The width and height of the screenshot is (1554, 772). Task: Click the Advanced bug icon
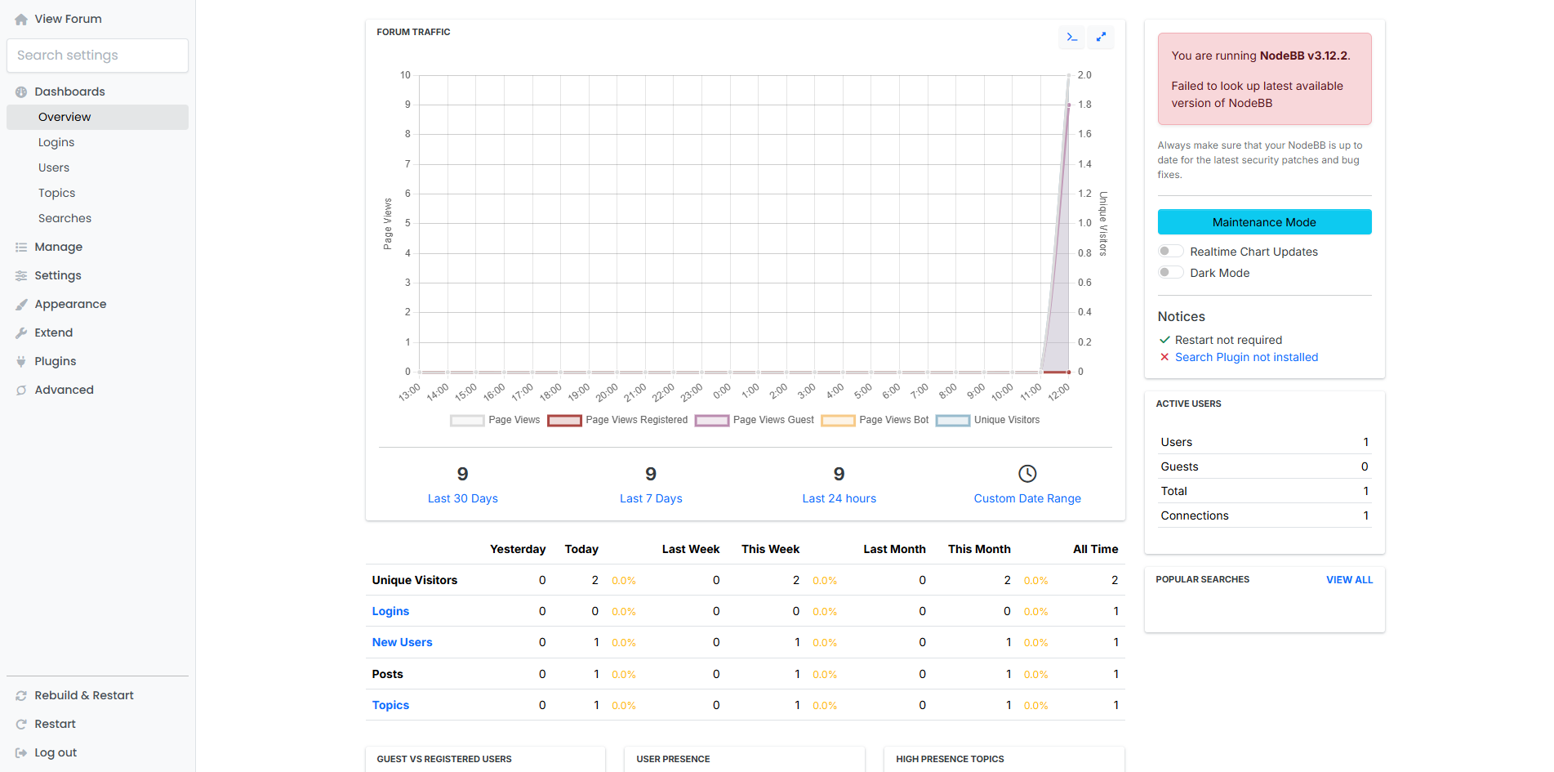click(21, 390)
